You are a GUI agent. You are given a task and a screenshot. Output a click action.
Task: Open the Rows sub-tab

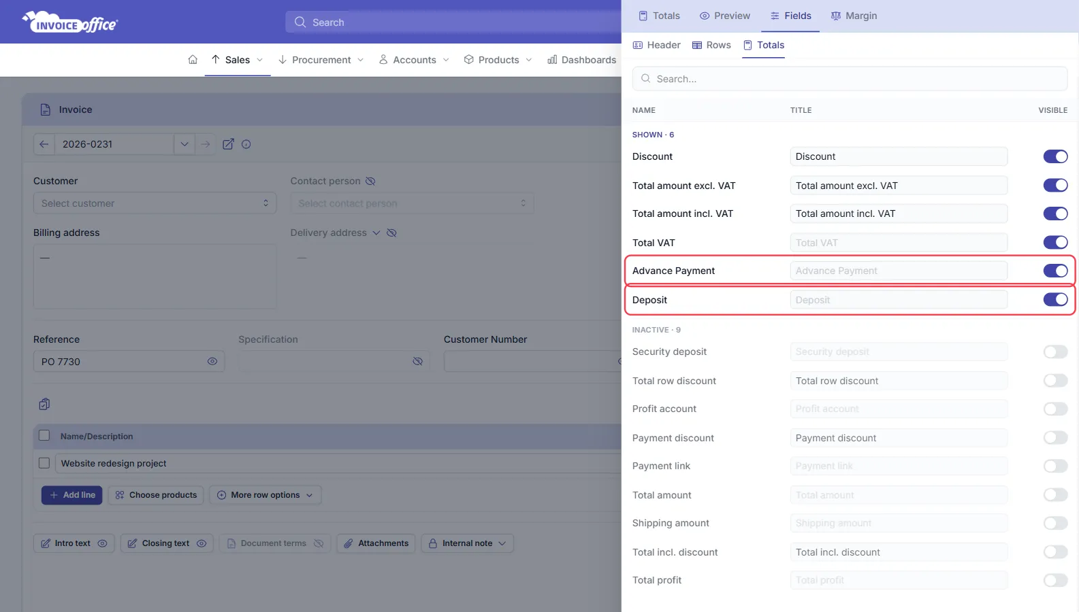coord(711,45)
